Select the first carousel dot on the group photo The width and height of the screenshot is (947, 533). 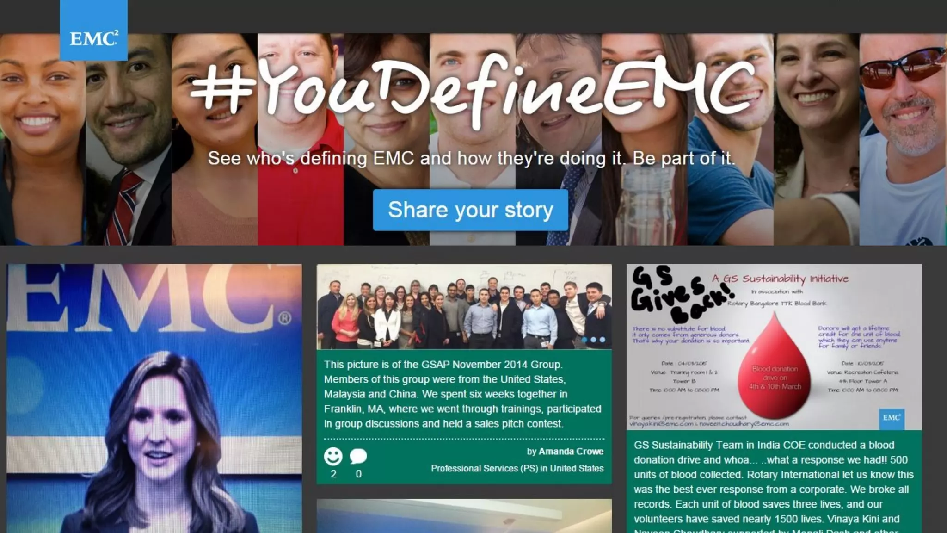click(585, 340)
